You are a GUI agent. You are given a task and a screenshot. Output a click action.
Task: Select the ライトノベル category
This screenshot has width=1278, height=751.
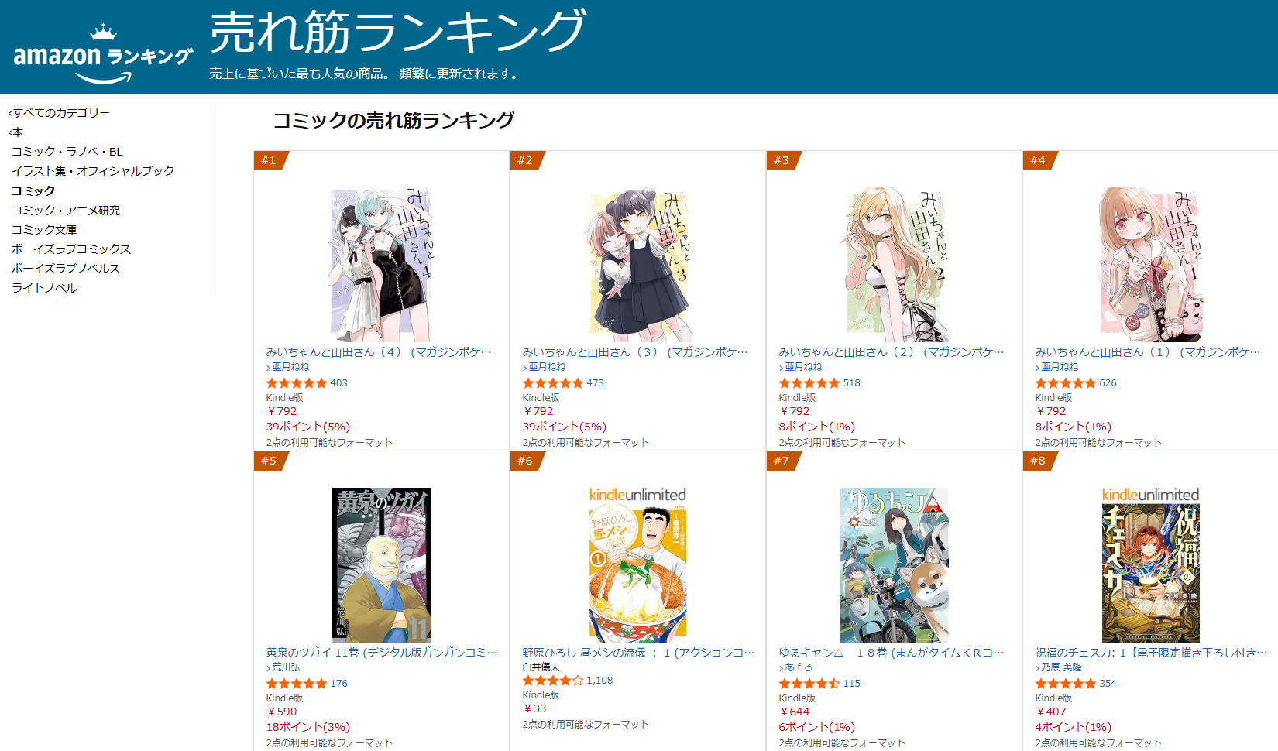pyautogui.click(x=44, y=288)
